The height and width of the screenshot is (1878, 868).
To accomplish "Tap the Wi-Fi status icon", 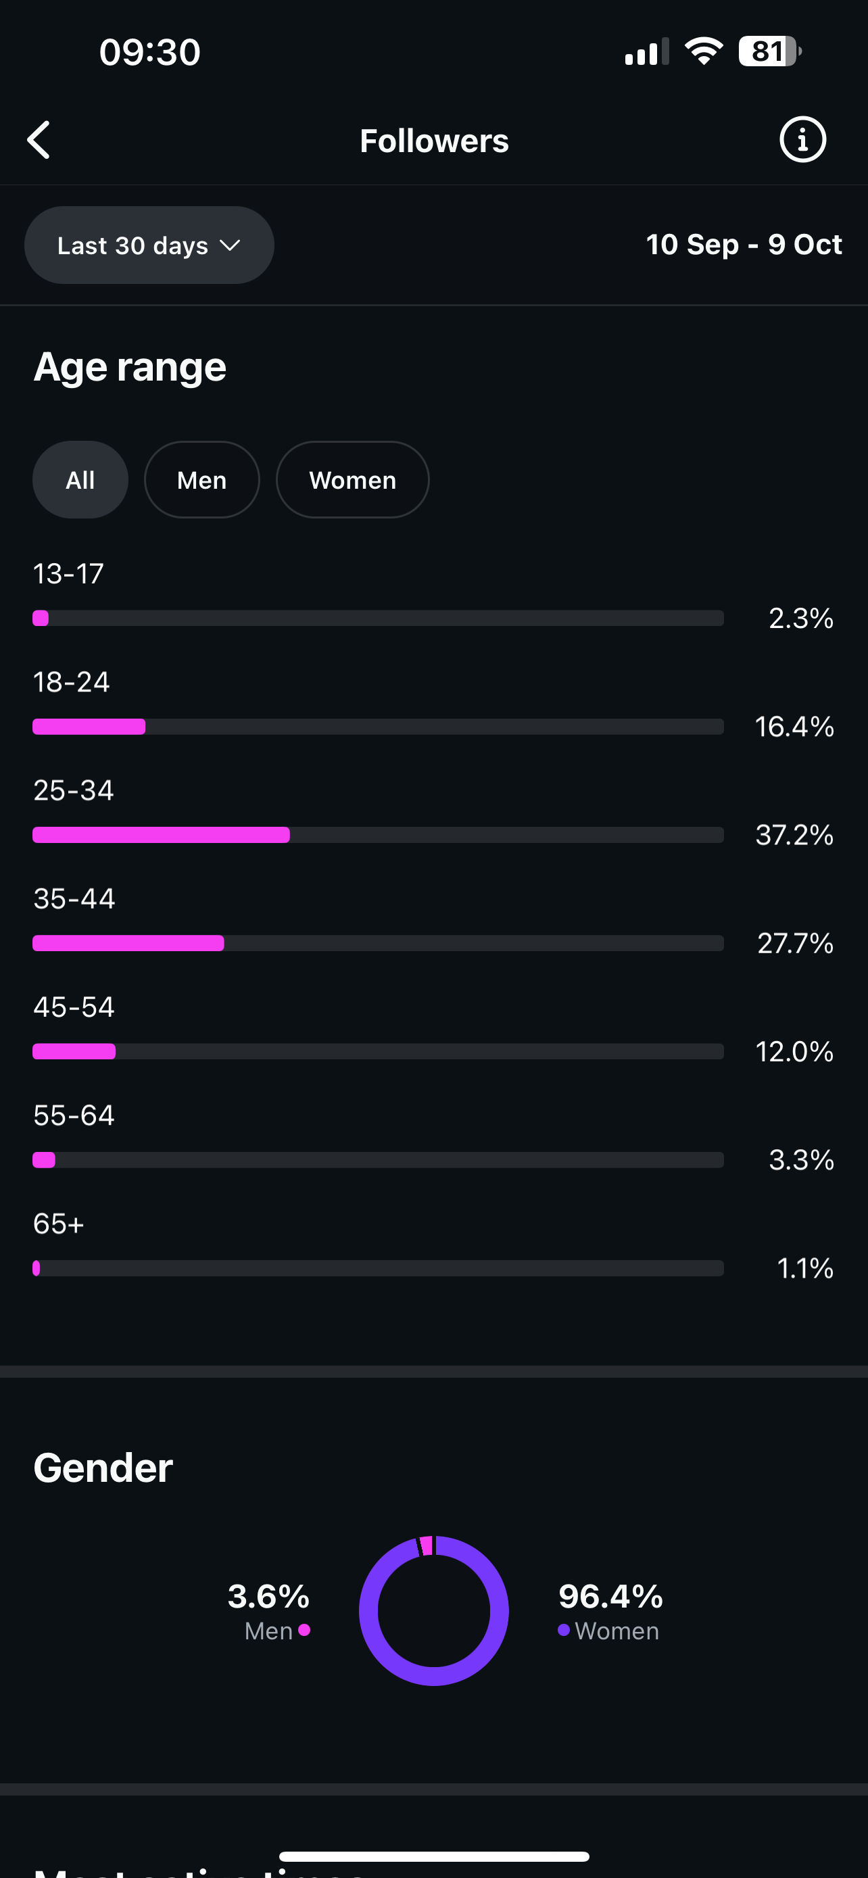I will (703, 52).
